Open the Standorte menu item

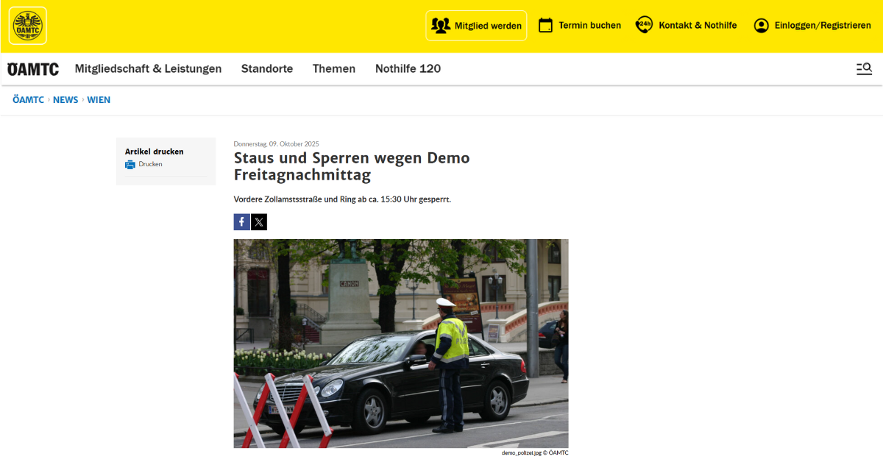click(x=267, y=68)
